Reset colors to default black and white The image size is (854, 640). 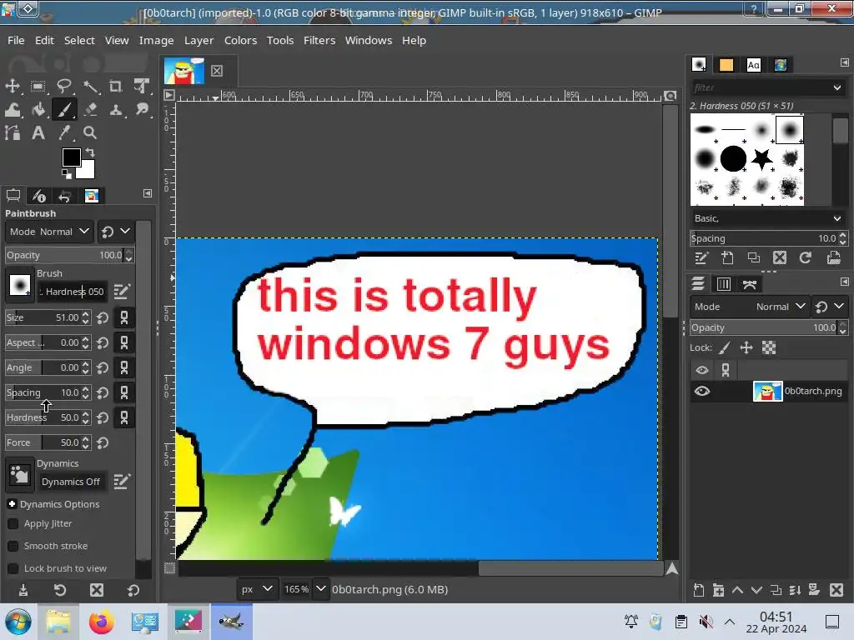(67, 174)
